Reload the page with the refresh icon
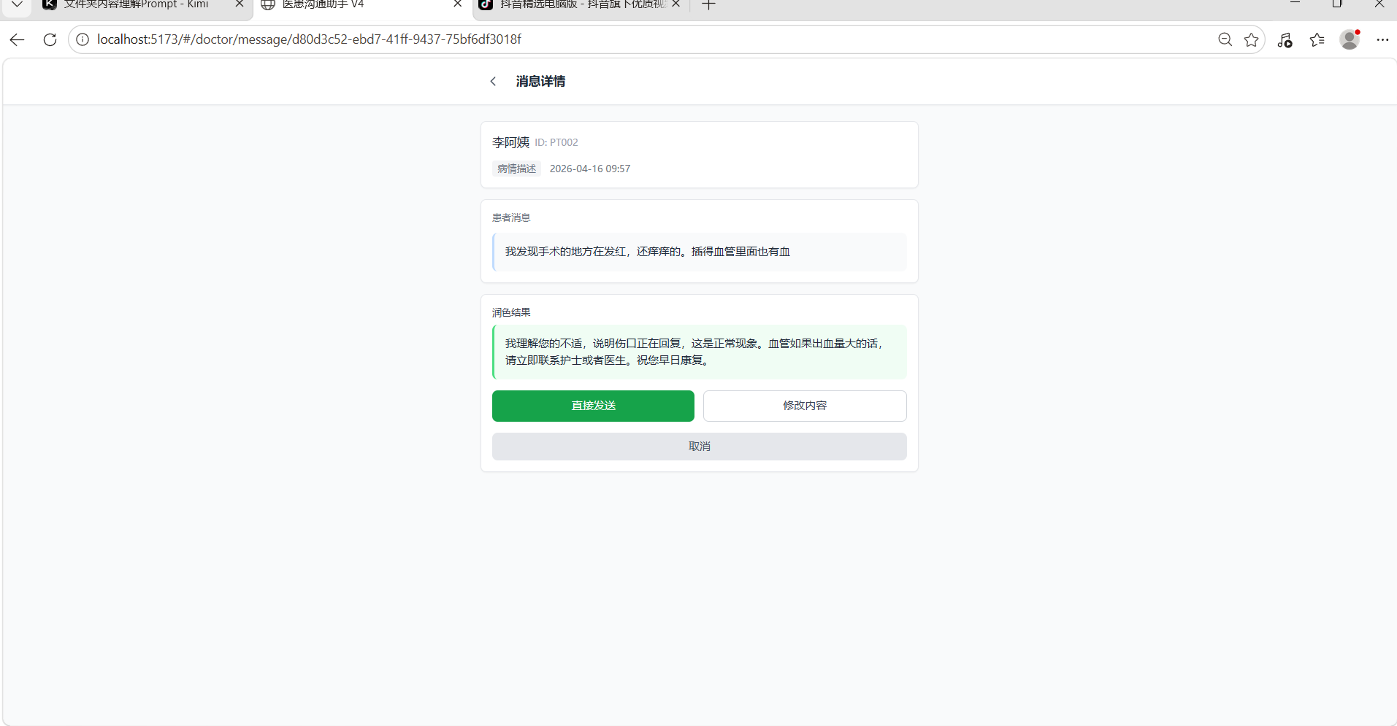Screen dimensions: 1397x726 [50, 39]
